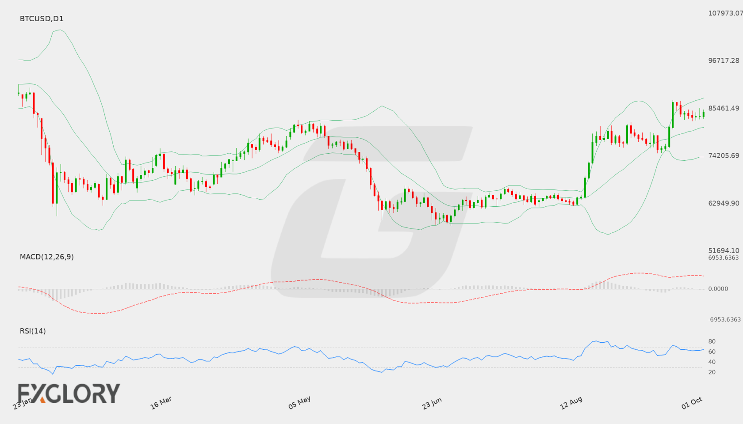This screenshot has width=743, height=424.
Task: Click the 74205.69 price axis label
Action: click(x=724, y=155)
